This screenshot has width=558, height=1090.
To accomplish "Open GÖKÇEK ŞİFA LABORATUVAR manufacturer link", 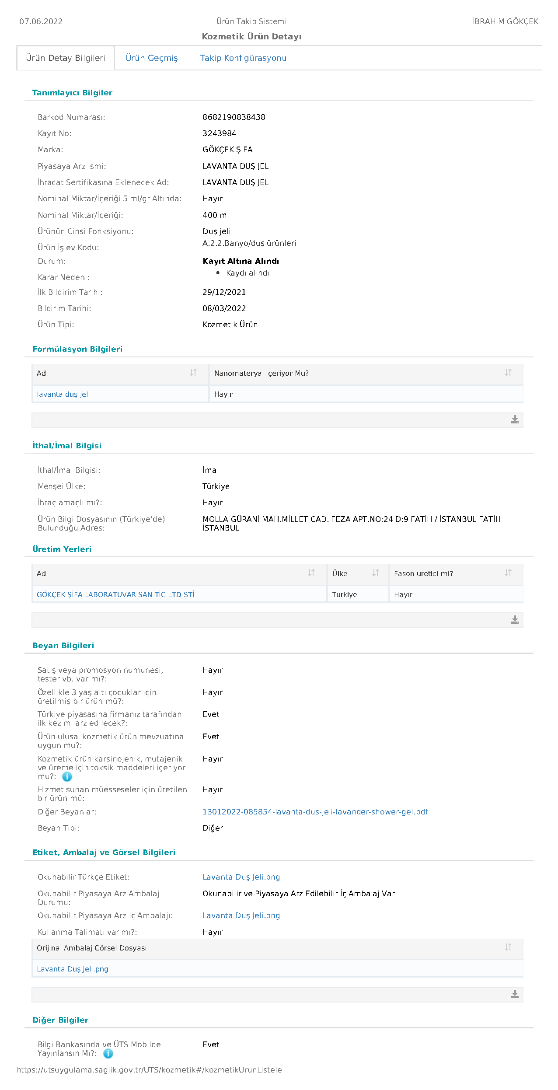I will click(115, 594).
